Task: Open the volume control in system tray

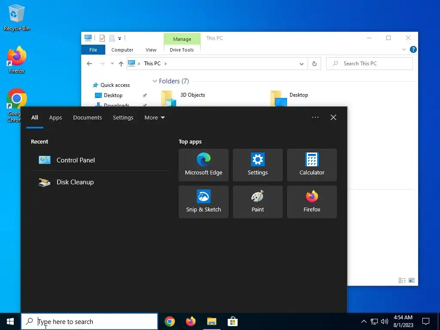Action: click(385, 321)
